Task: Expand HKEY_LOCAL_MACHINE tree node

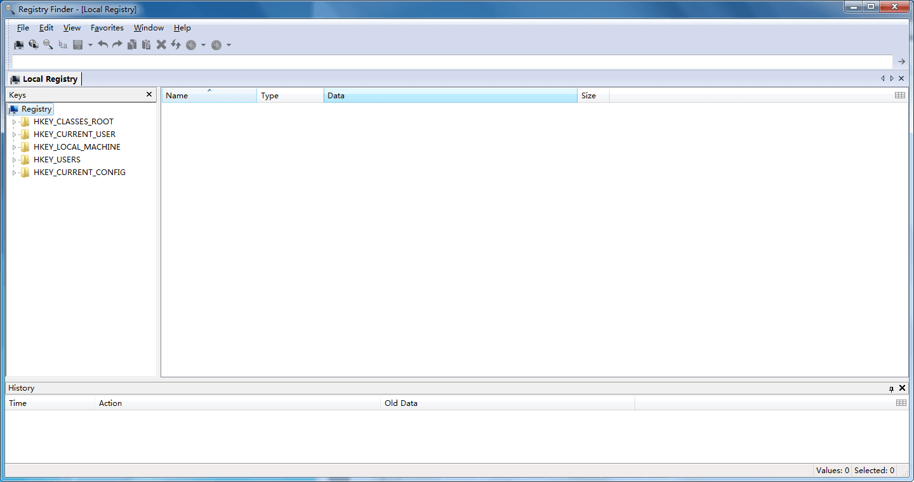Action: tap(14, 147)
